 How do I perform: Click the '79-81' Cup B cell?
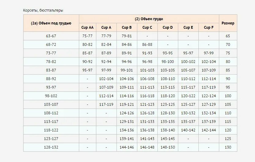point(127,36)
